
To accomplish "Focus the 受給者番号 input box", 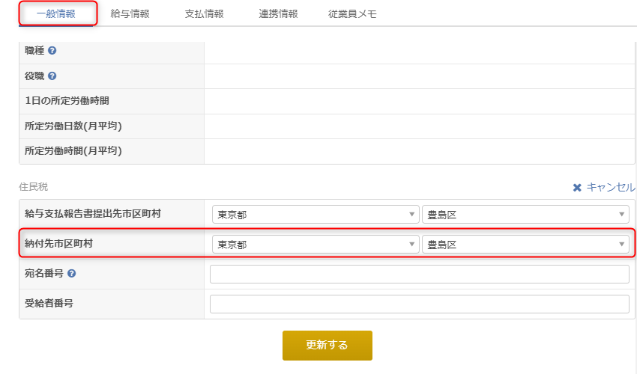I will coord(419,304).
